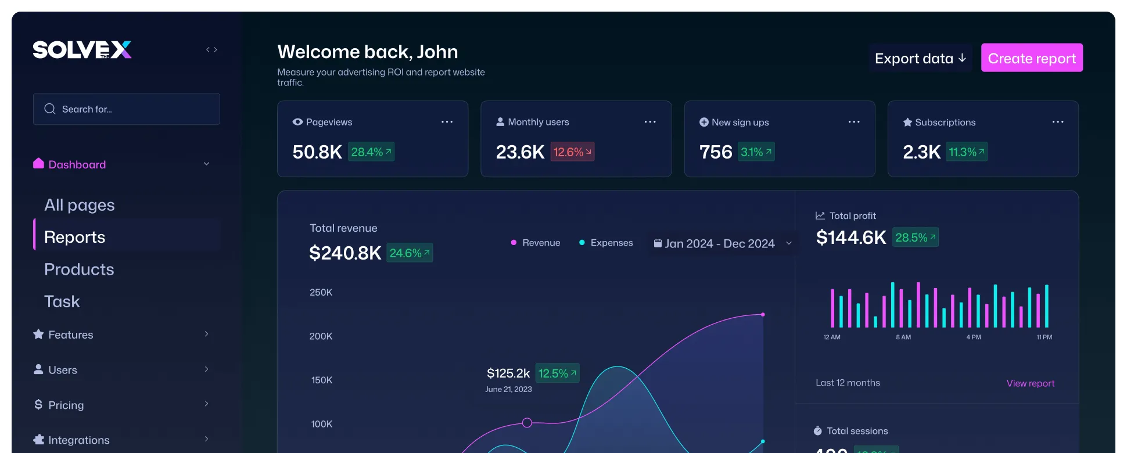Open the View report link
1127x453 pixels.
tap(1030, 383)
